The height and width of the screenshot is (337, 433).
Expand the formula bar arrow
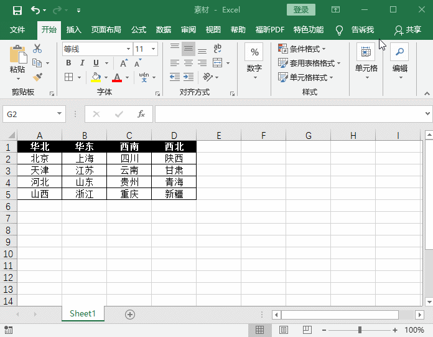click(x=428, y=113)
